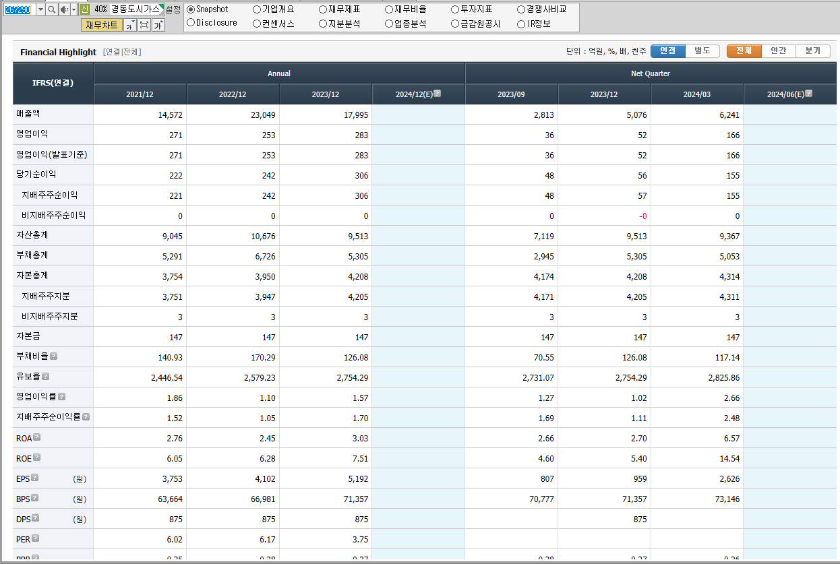Select the 재무비율 radio option

pos(389,9)
